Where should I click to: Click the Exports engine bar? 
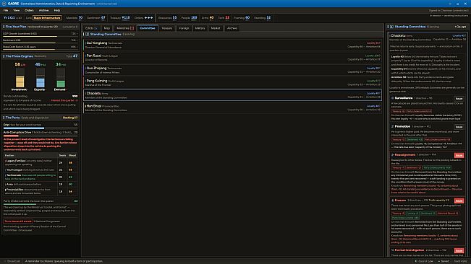point(41,77)
